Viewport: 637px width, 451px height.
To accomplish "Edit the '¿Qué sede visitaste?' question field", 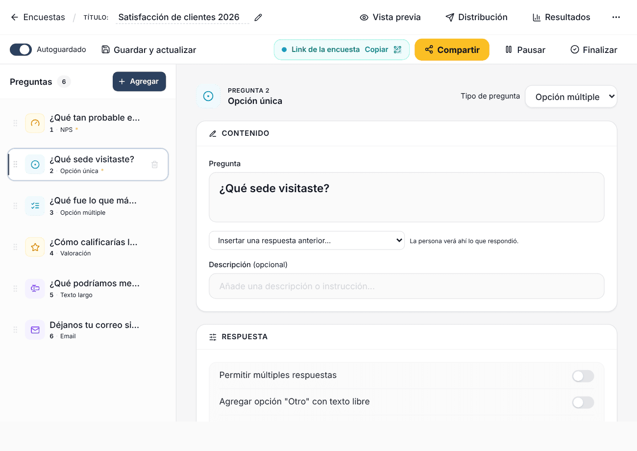I will point(406,197).
